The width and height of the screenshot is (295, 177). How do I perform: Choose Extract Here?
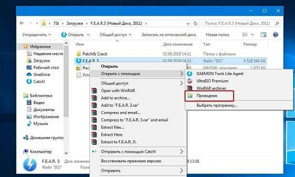(x=138, y=134)
